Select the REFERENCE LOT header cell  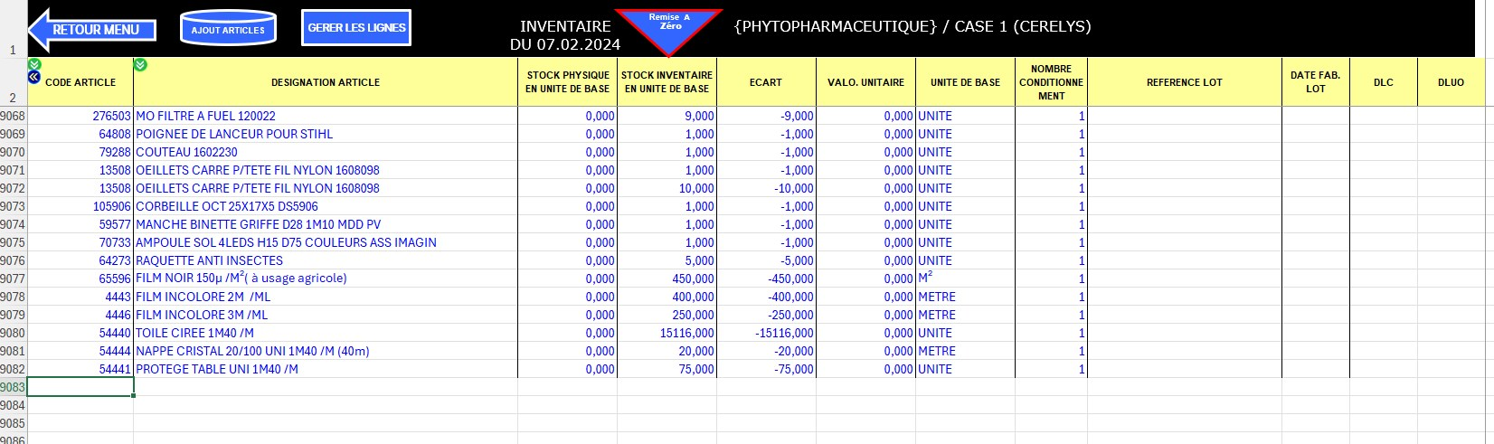(1184, 82)
